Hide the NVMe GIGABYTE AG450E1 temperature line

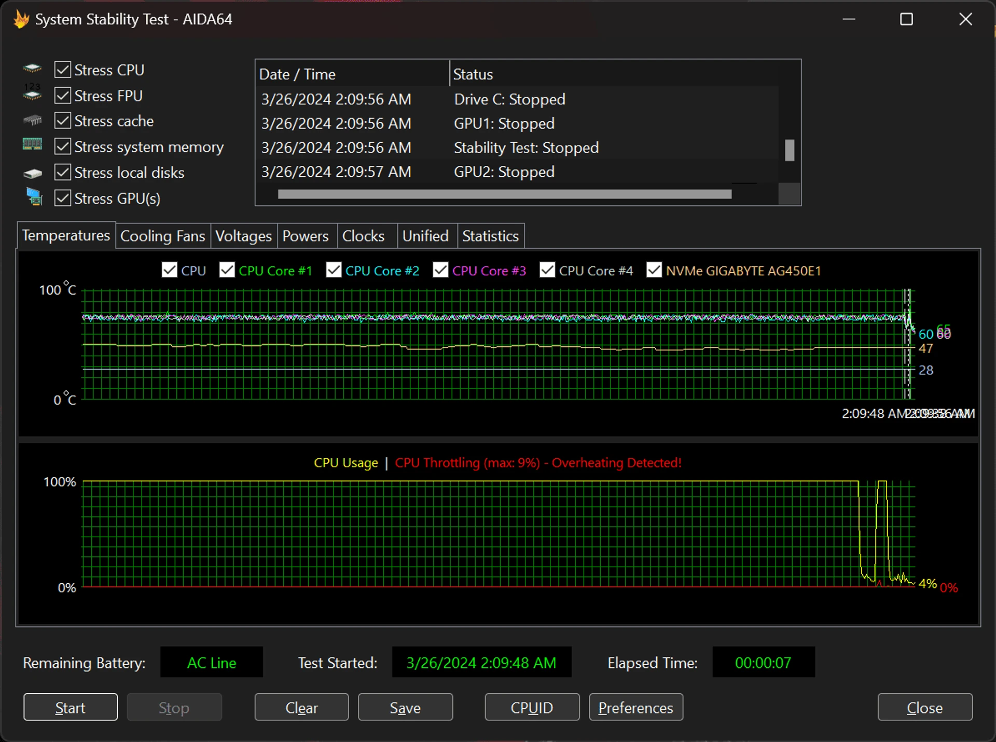654,270
